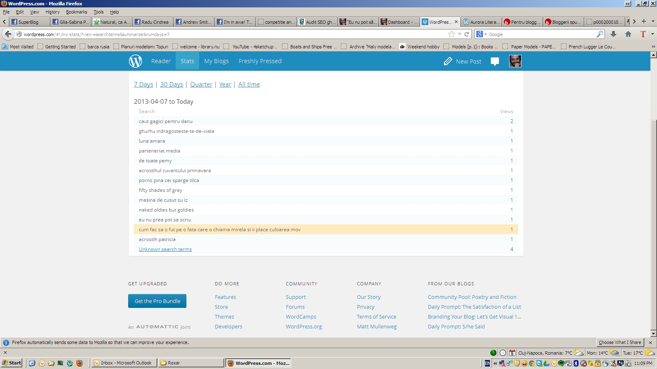Go back with the browser back arrow
The image size is (657, 369).
click(x=8, y=34)
